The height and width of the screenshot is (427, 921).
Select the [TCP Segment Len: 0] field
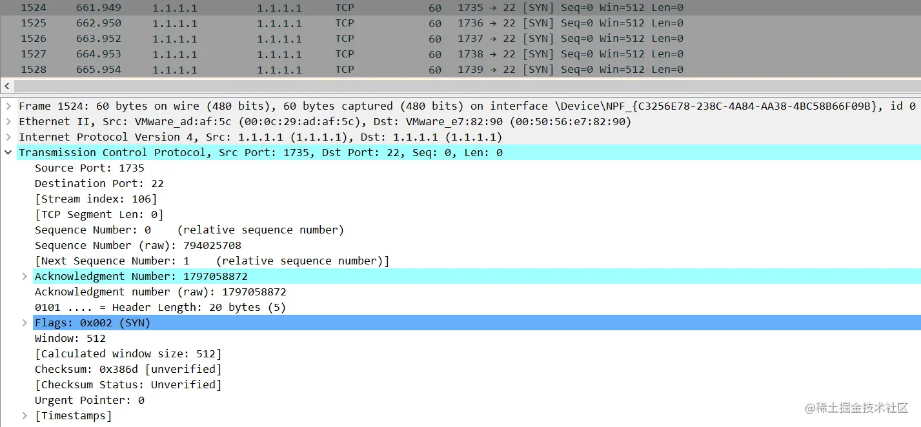pos(99,215)
